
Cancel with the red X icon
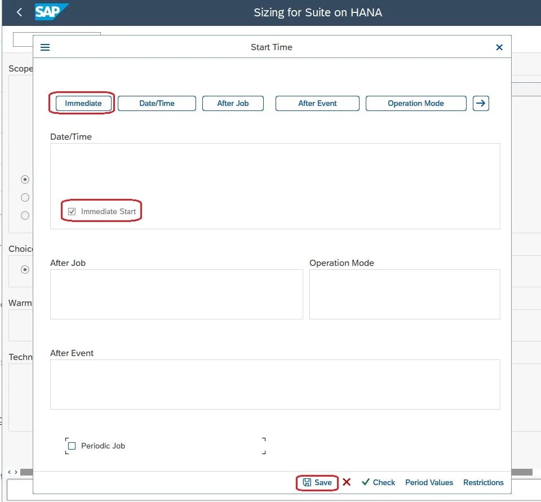coord(347,482)
